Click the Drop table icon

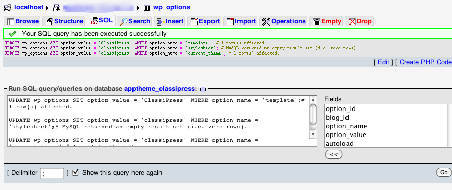tap(352, 21)
